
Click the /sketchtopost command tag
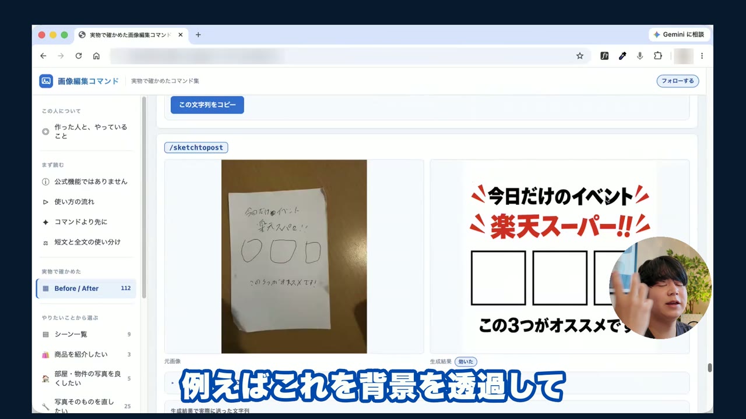pos(196,148)
